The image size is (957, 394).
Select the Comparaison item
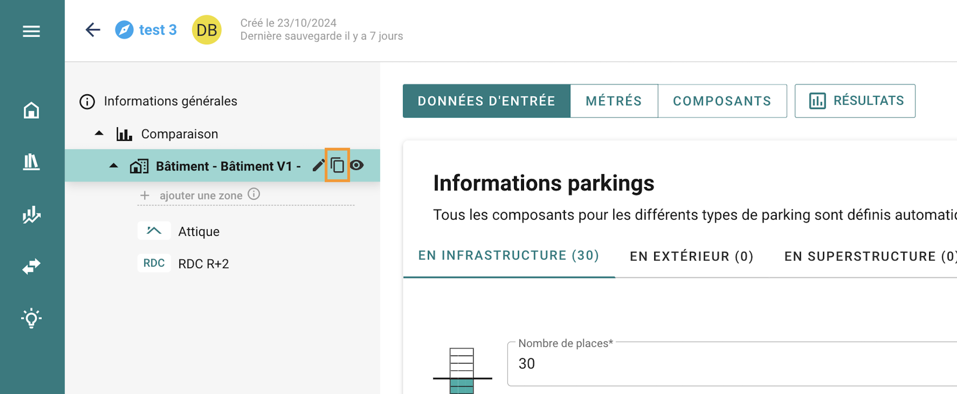pos(179,134)
